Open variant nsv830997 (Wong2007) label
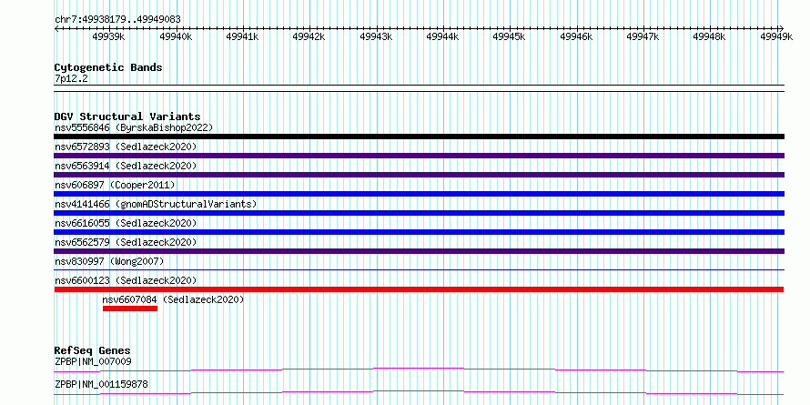This screenshot has width=810, height=405. coord(109,261)
